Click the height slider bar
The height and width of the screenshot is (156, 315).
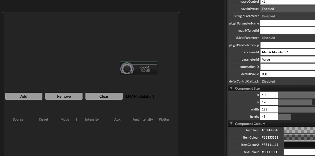pos(296,117)
